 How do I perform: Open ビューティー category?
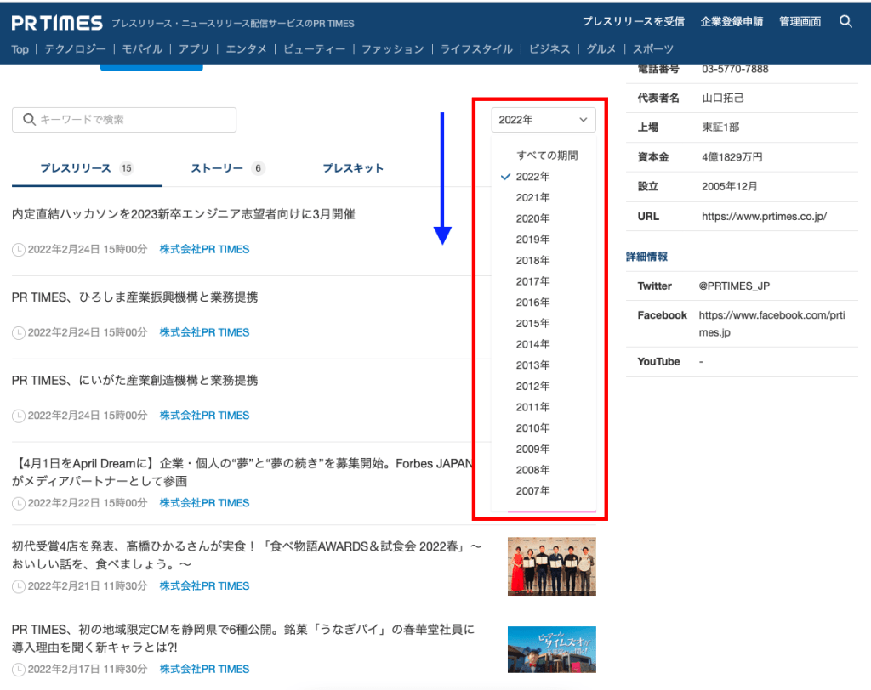[x=315, y=49]
